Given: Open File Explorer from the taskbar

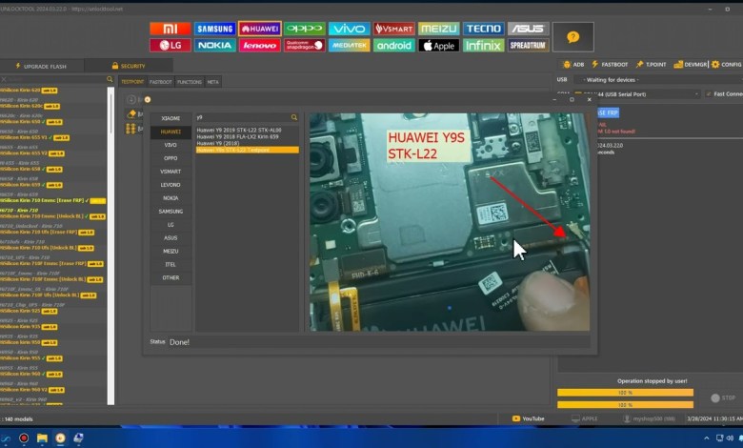Looking at the screenshot, I should coord(42,438).
